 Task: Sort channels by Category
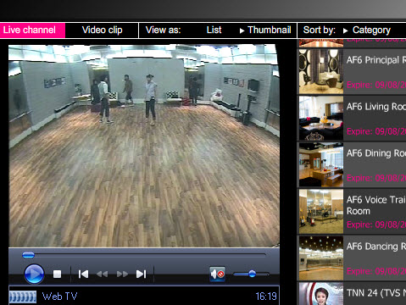[367, 30]
